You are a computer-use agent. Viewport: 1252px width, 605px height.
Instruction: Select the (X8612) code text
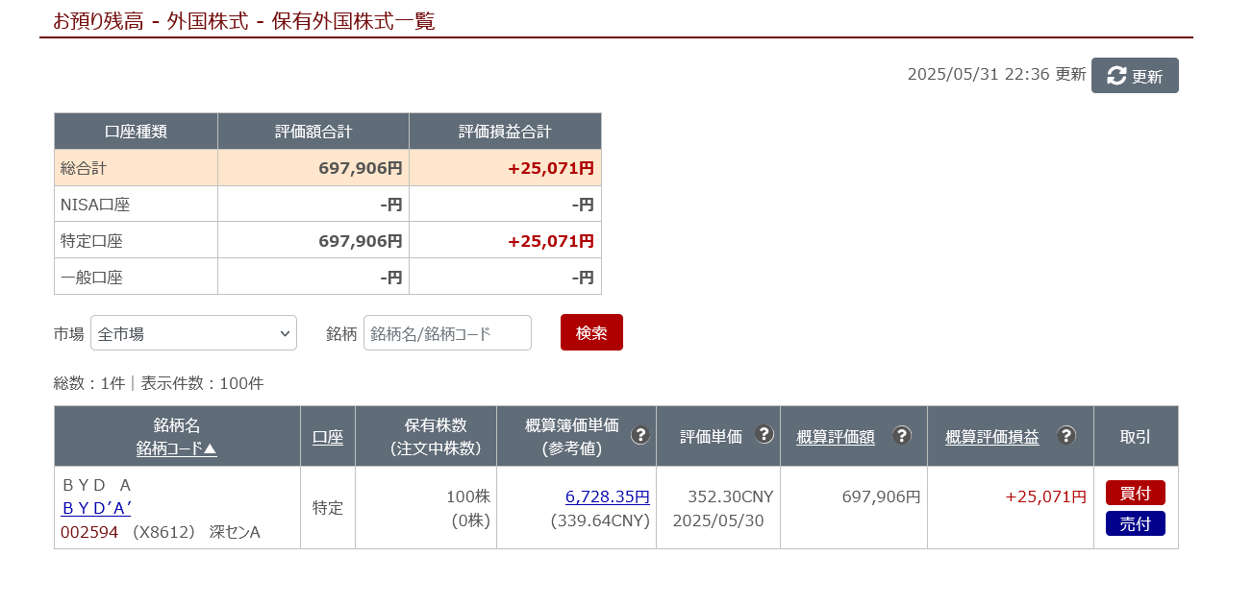[163, 532]
